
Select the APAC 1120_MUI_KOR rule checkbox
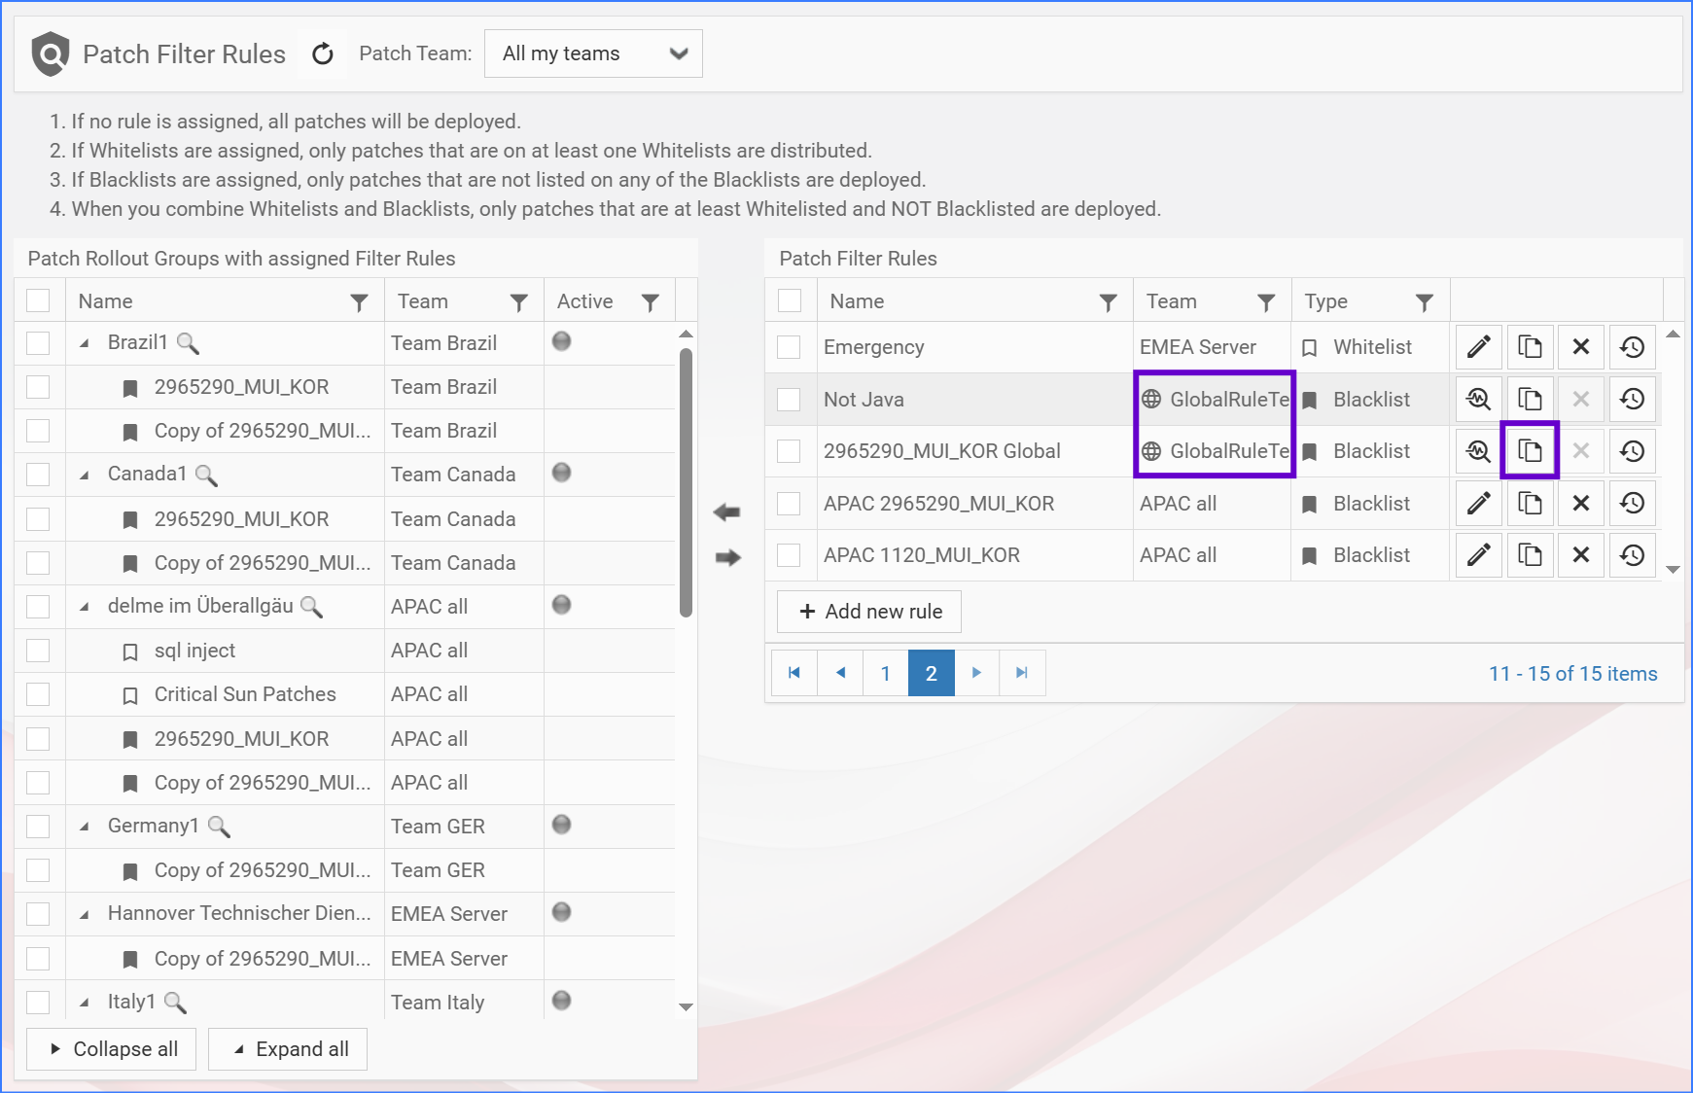tap(790, 555)
